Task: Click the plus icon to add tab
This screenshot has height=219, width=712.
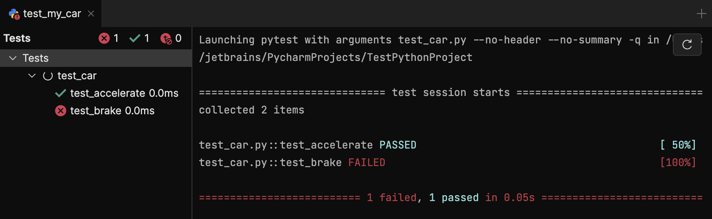Action: pos(701,14)
